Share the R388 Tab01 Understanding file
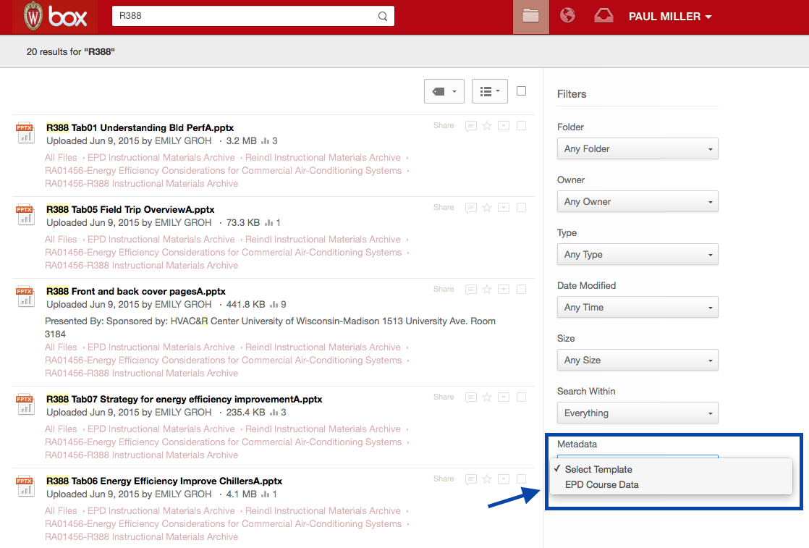 point(444,125)
